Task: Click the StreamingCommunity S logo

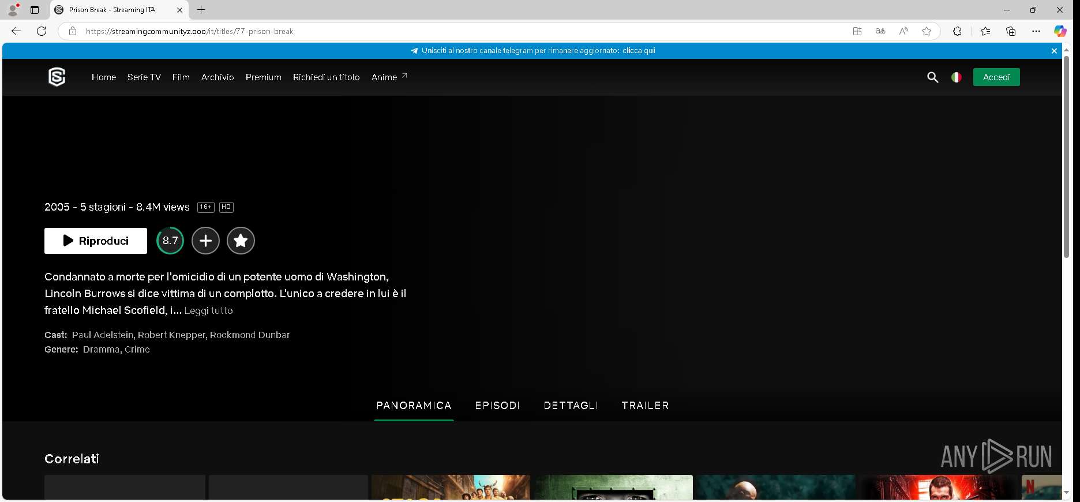Action: point(57,77)
